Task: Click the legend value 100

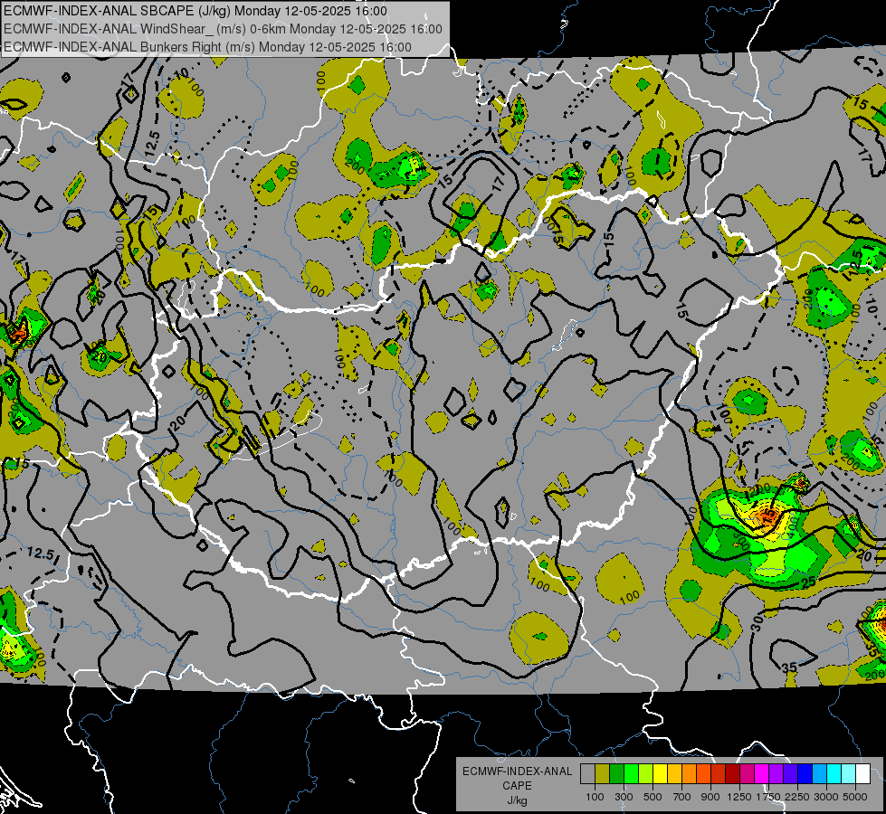Action: [595, 797]
